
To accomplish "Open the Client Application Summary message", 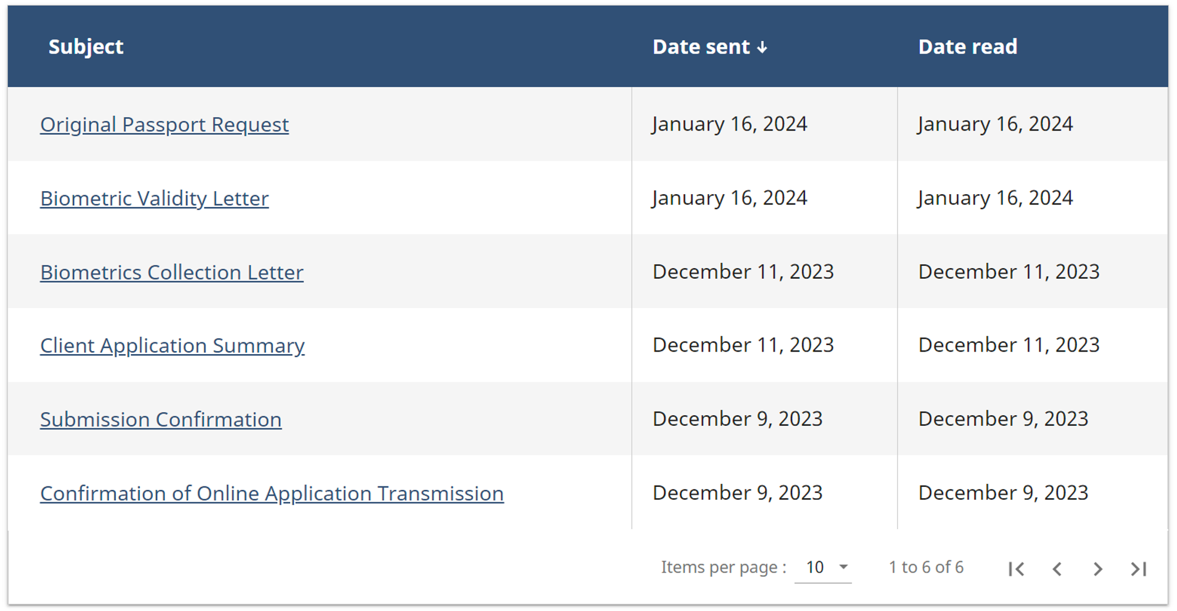I will (172, 346).
